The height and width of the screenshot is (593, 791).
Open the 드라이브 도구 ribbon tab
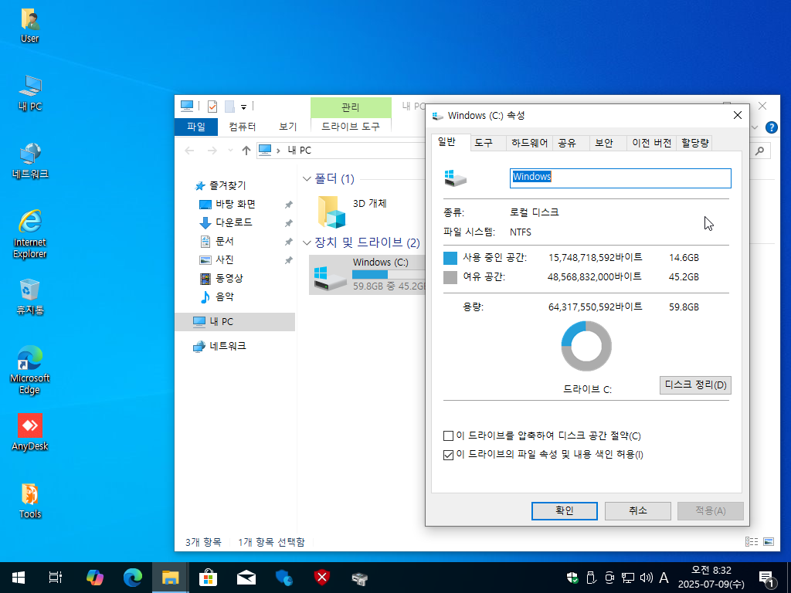[x=351, y=127]
